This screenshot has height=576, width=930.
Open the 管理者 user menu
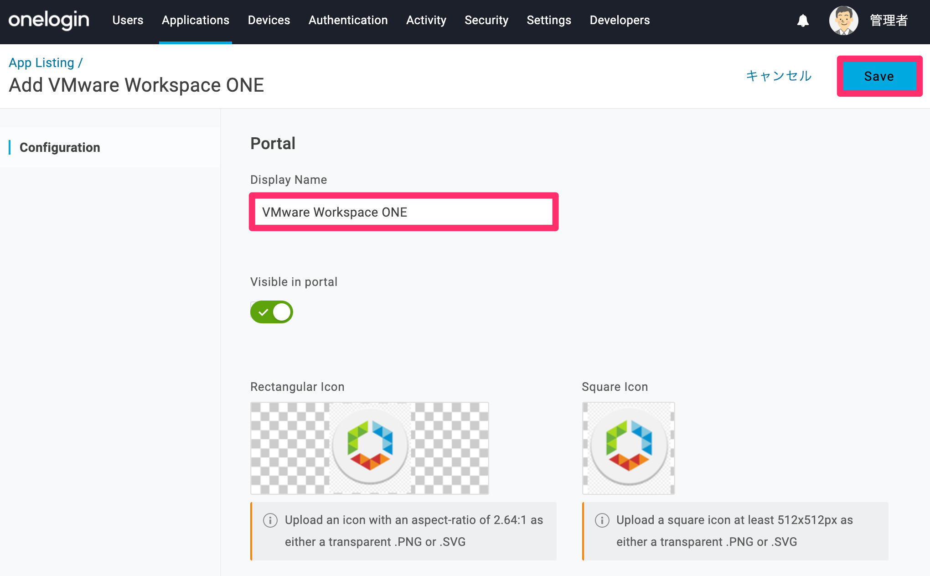point(889,21)
